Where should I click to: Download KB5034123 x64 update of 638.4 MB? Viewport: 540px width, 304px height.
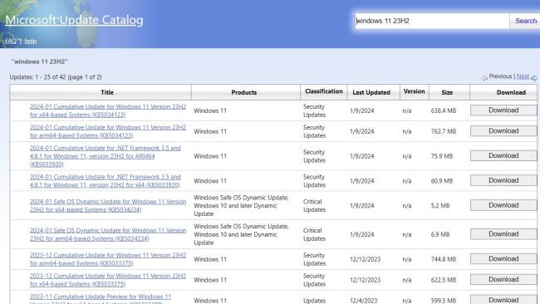[503, 110]
